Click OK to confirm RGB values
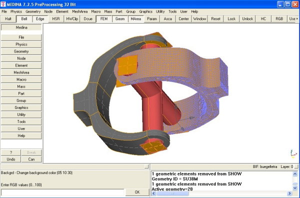This screenshot has width=300, height=198. point(137,192)
